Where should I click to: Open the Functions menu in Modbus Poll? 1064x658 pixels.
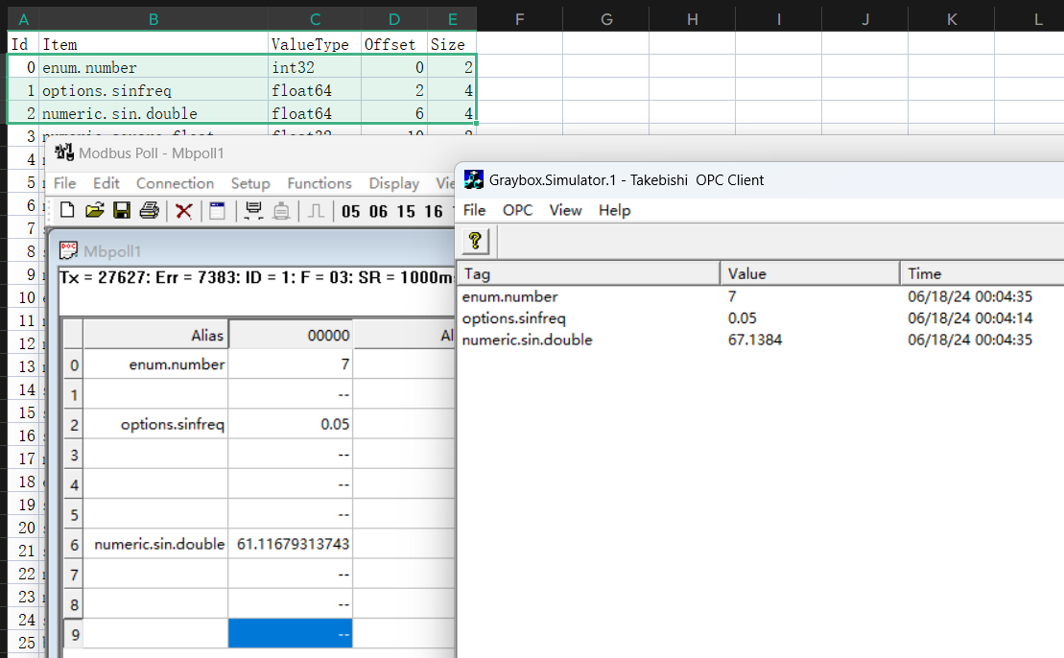[x=319, y=183]
